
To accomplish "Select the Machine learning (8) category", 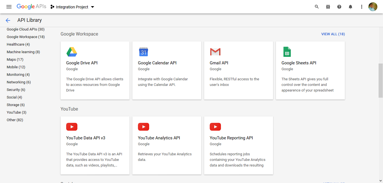I will [23, 52].
